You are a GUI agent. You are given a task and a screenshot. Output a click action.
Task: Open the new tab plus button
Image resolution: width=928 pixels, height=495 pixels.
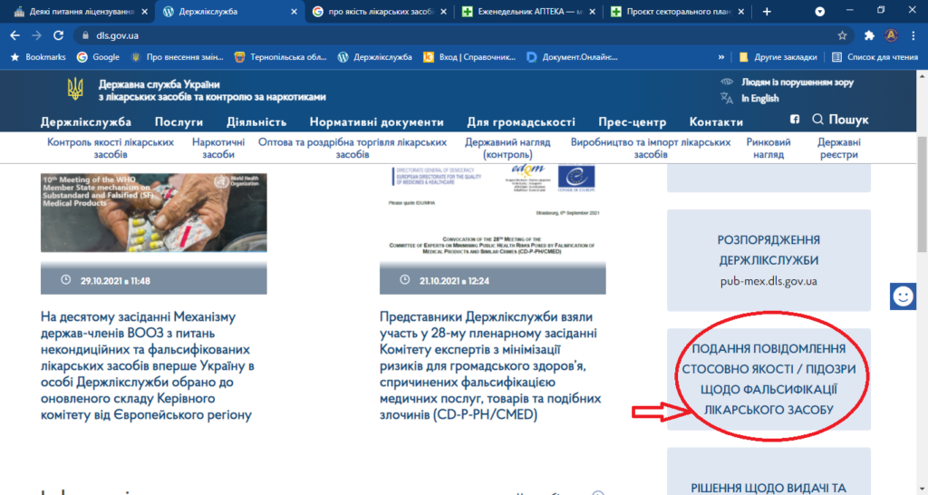[767, 11]
